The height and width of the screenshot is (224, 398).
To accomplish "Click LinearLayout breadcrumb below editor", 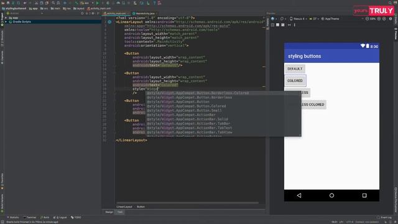I will pyautogui.click(x=124, y=207).
